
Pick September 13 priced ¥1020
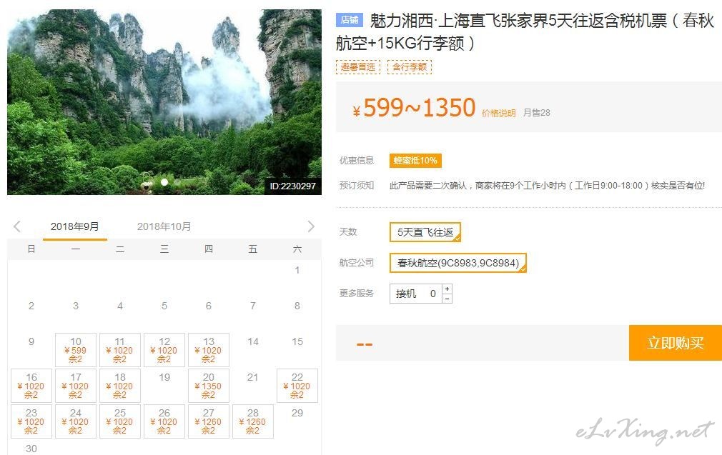click(209, 350)
